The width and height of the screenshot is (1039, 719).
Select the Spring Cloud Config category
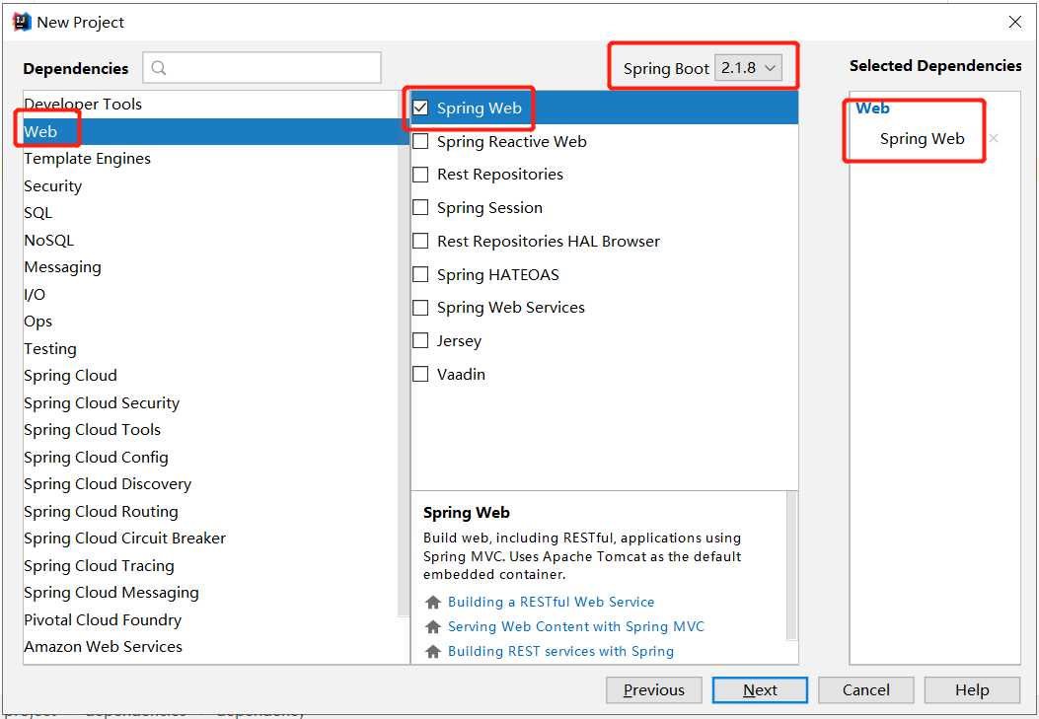pos(211,457)
